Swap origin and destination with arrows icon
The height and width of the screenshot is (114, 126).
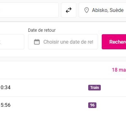tap(69, 10)
